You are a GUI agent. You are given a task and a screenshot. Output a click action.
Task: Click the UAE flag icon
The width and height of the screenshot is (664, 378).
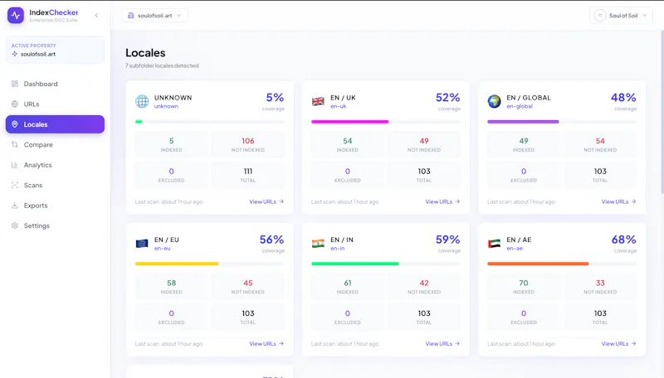coord(494,244)
